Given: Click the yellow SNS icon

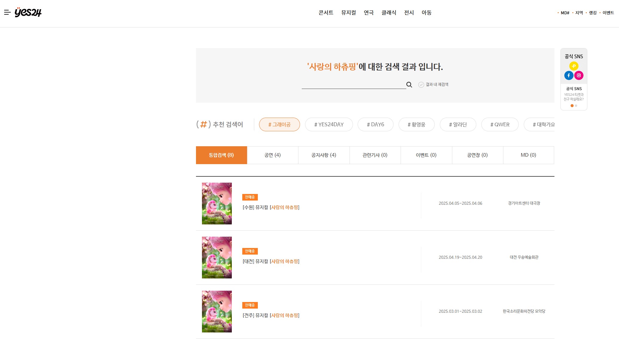Looking at the screenshot, I should point(574,66).
